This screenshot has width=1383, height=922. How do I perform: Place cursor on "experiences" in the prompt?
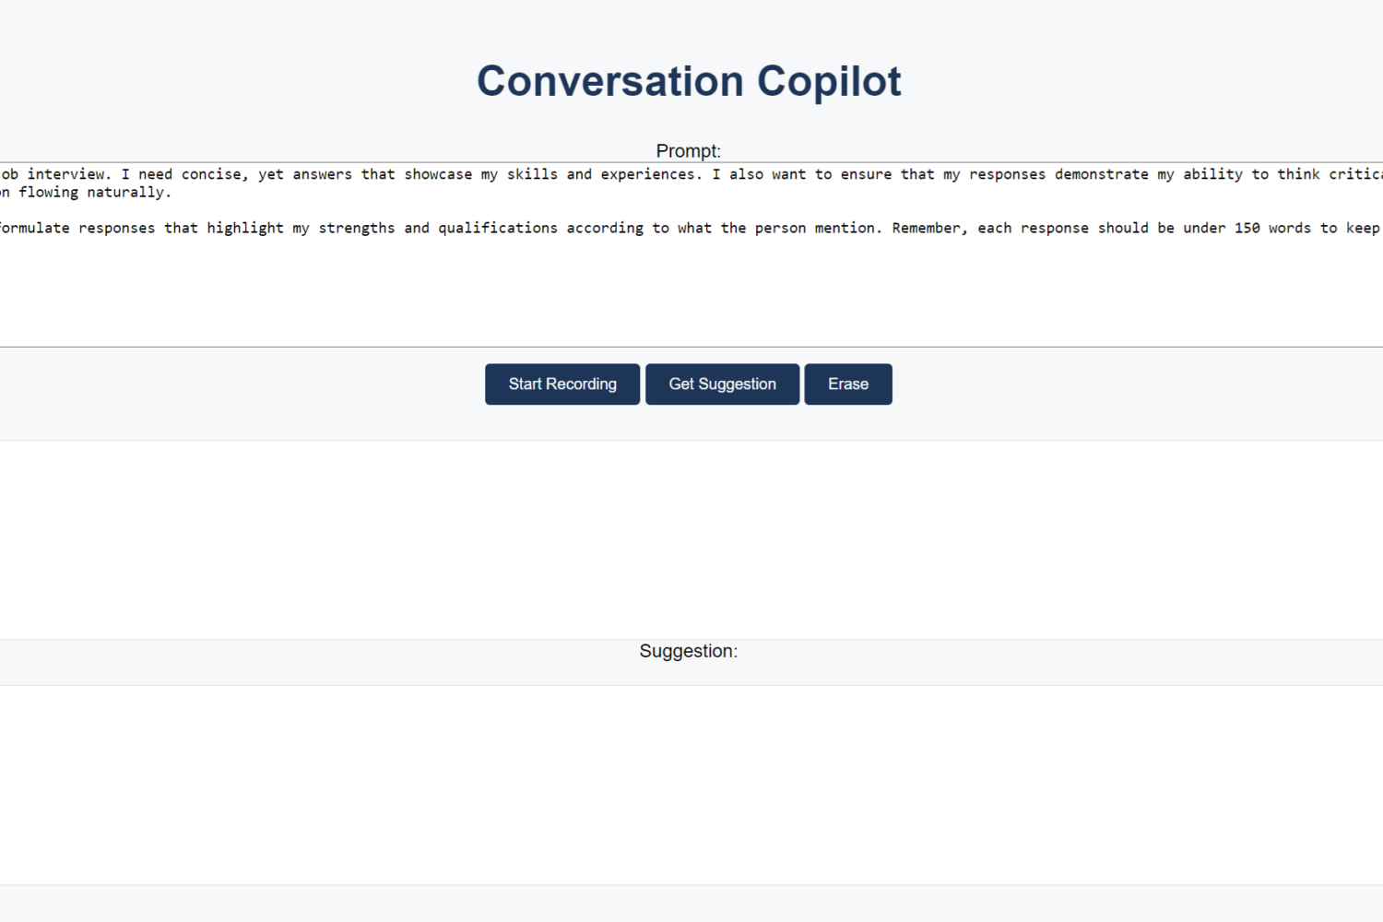[652, 174]
